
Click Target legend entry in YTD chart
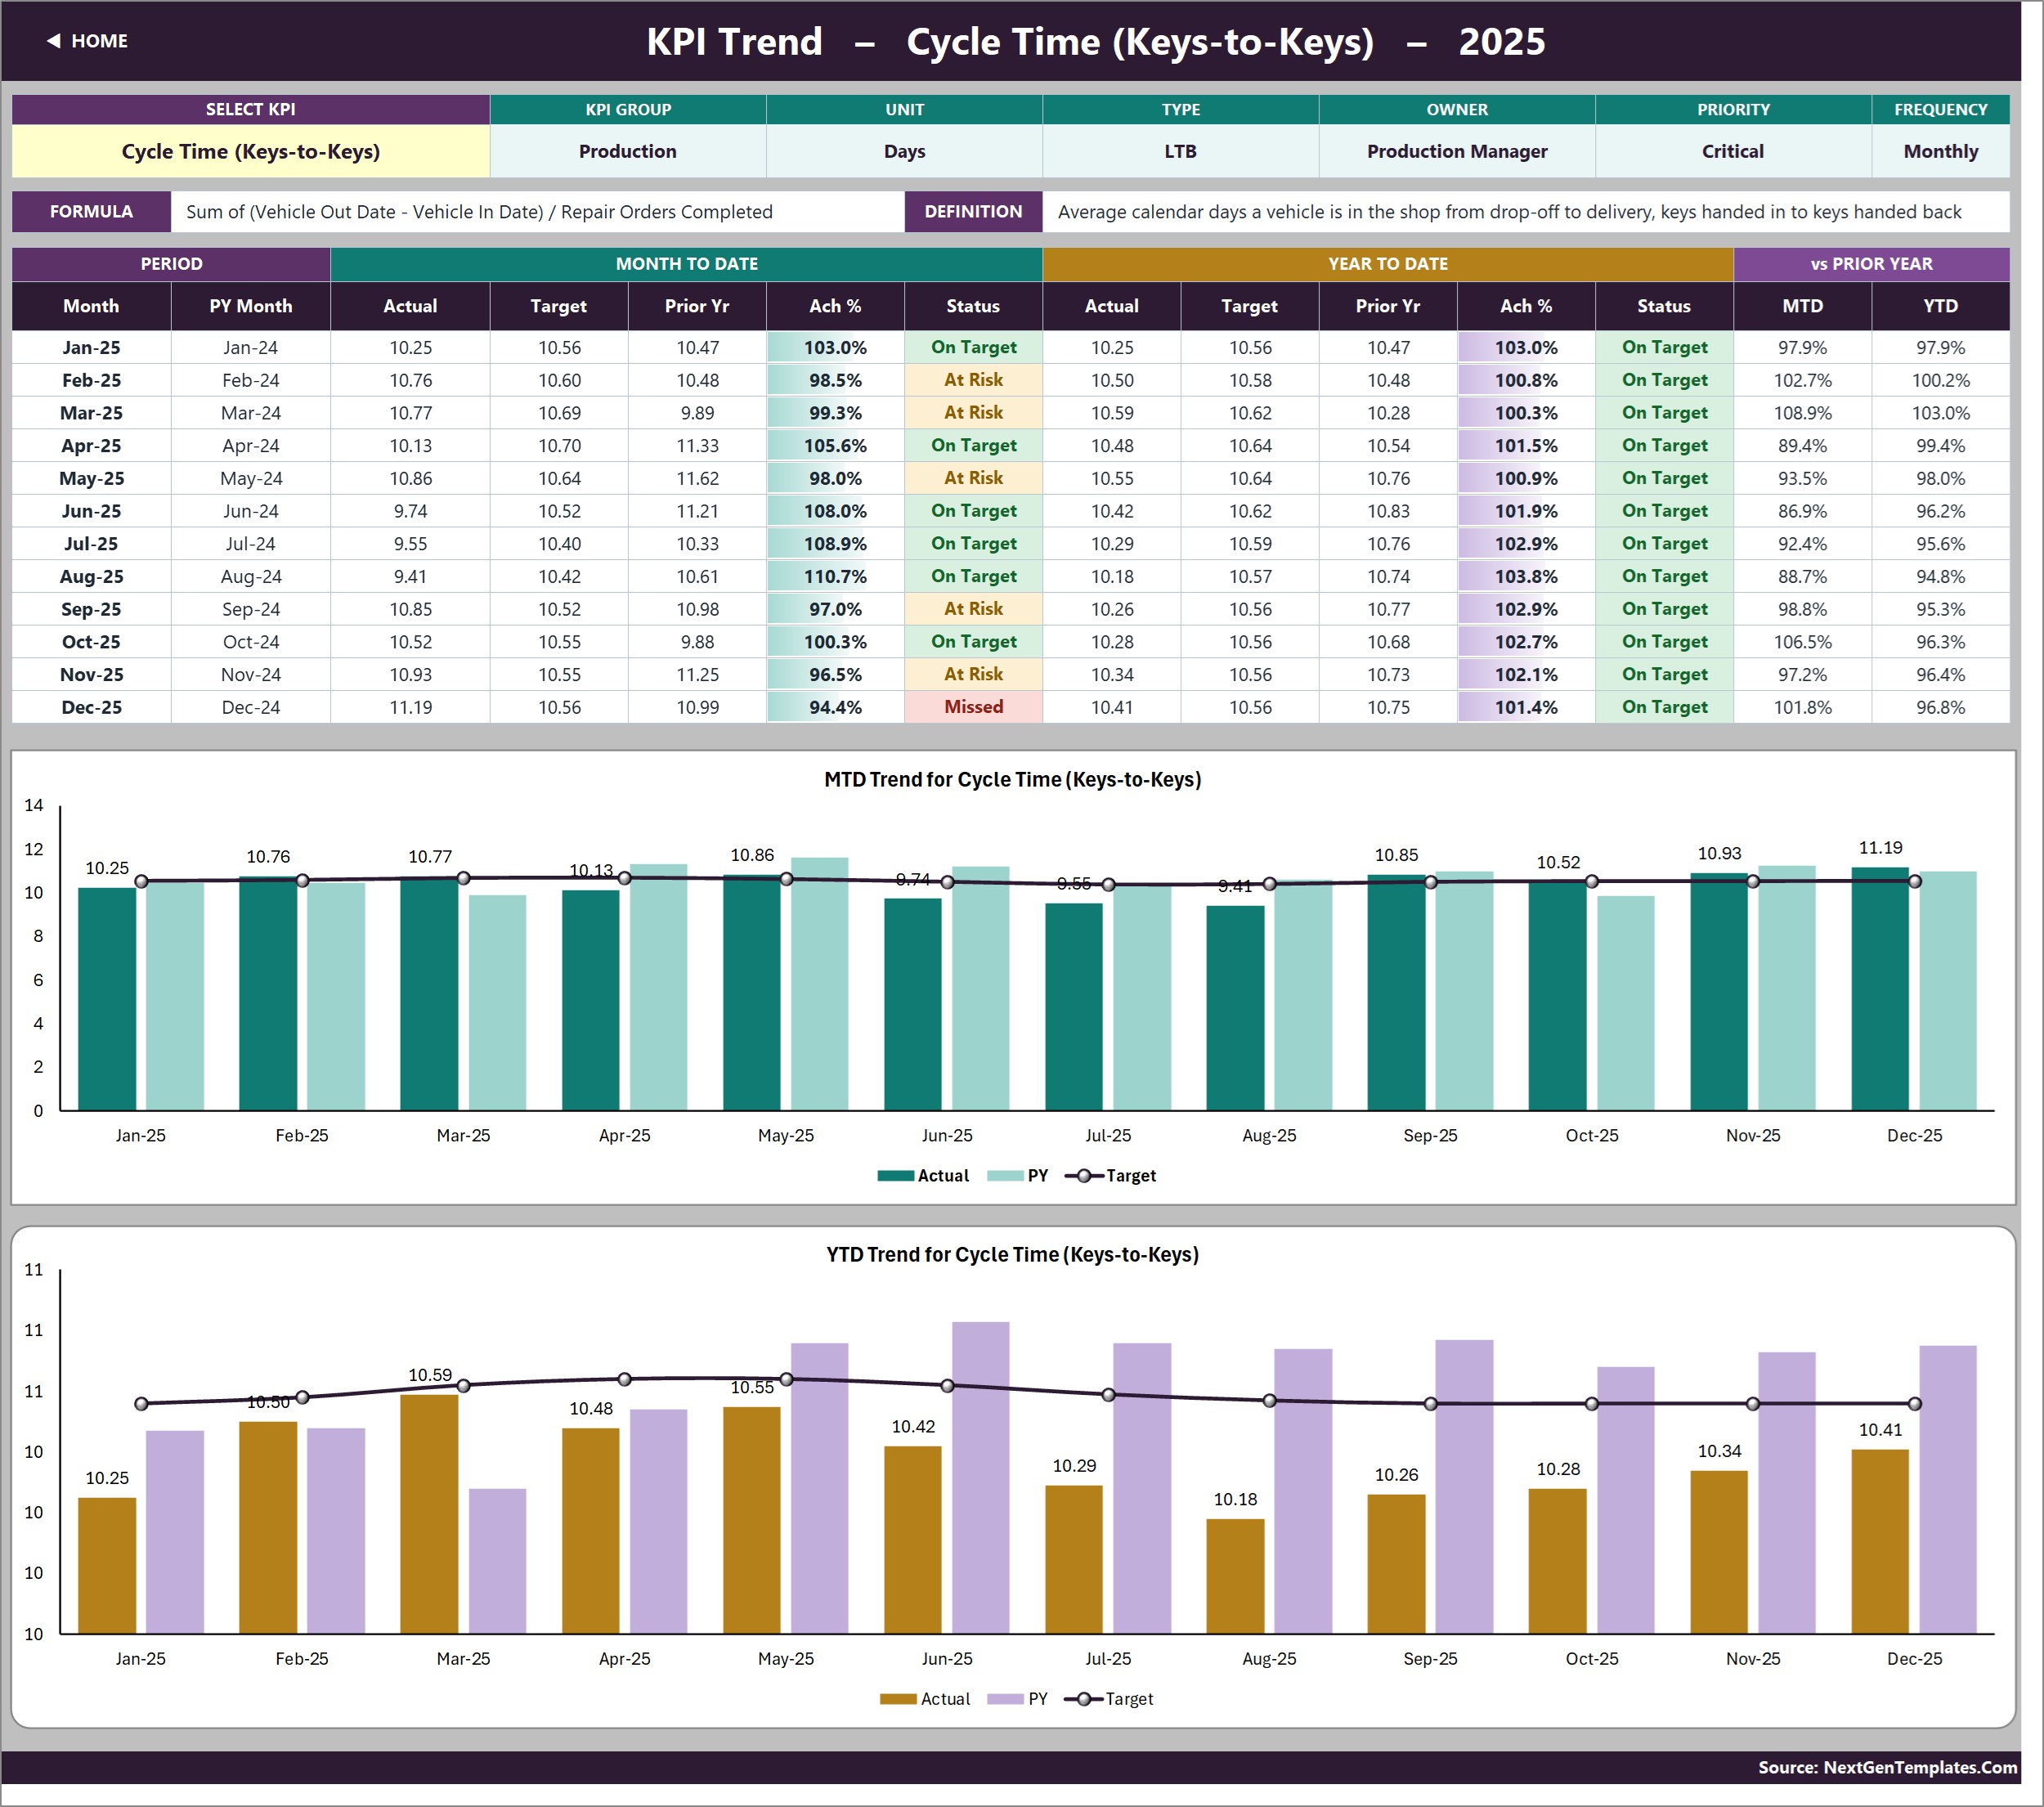click(1110, 1699)
